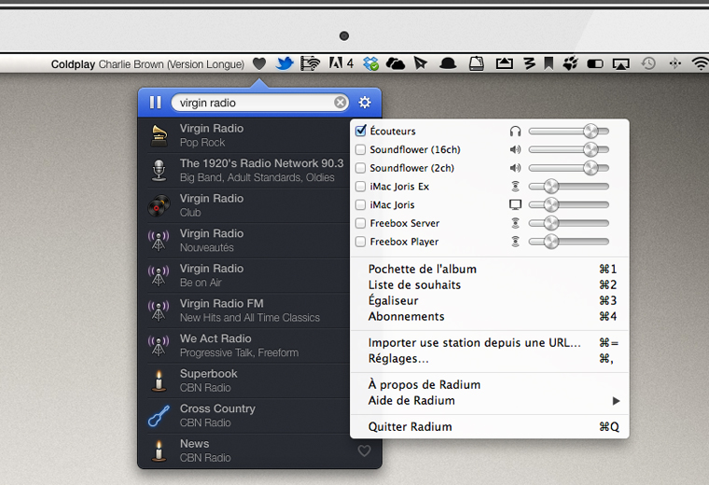Pause playback in the Radium popup
709x485 pixels.
(155, 103)
